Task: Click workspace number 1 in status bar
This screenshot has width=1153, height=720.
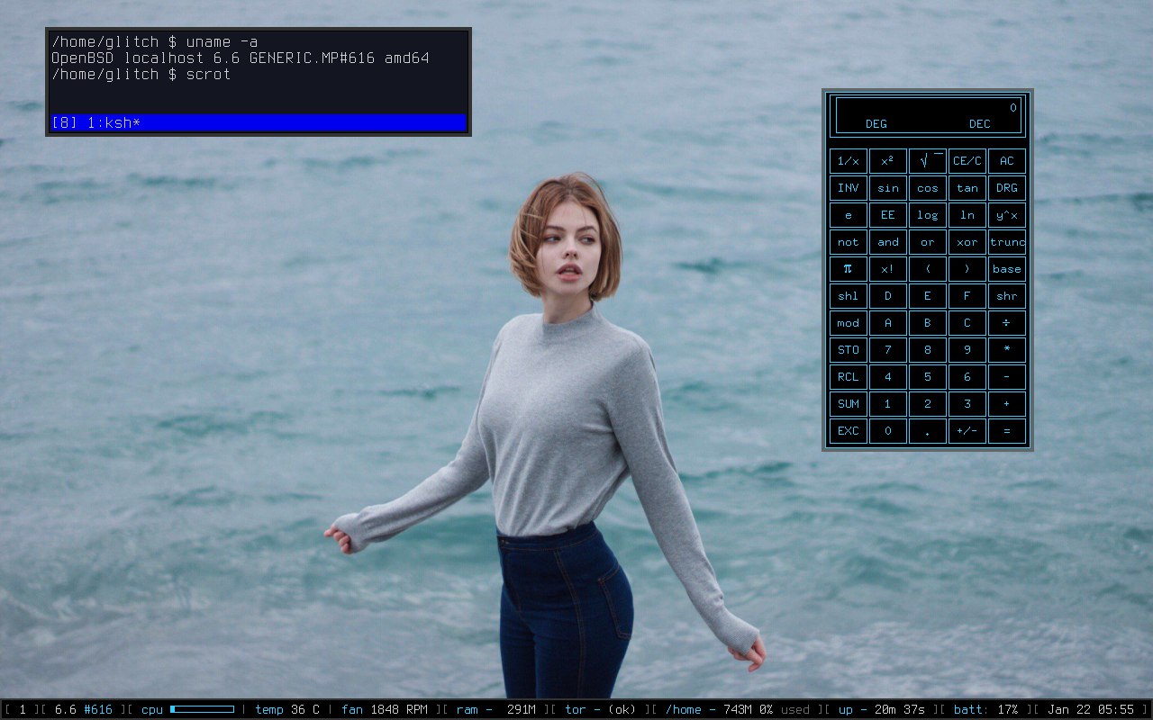Action: [x=23, y=709]
